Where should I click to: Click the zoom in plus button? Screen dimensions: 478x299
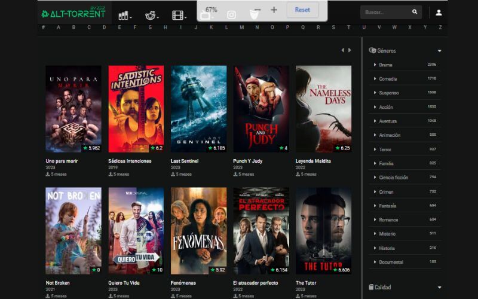click(274, 10)
